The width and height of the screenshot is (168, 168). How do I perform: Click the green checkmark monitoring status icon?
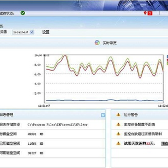click(23, 13)
